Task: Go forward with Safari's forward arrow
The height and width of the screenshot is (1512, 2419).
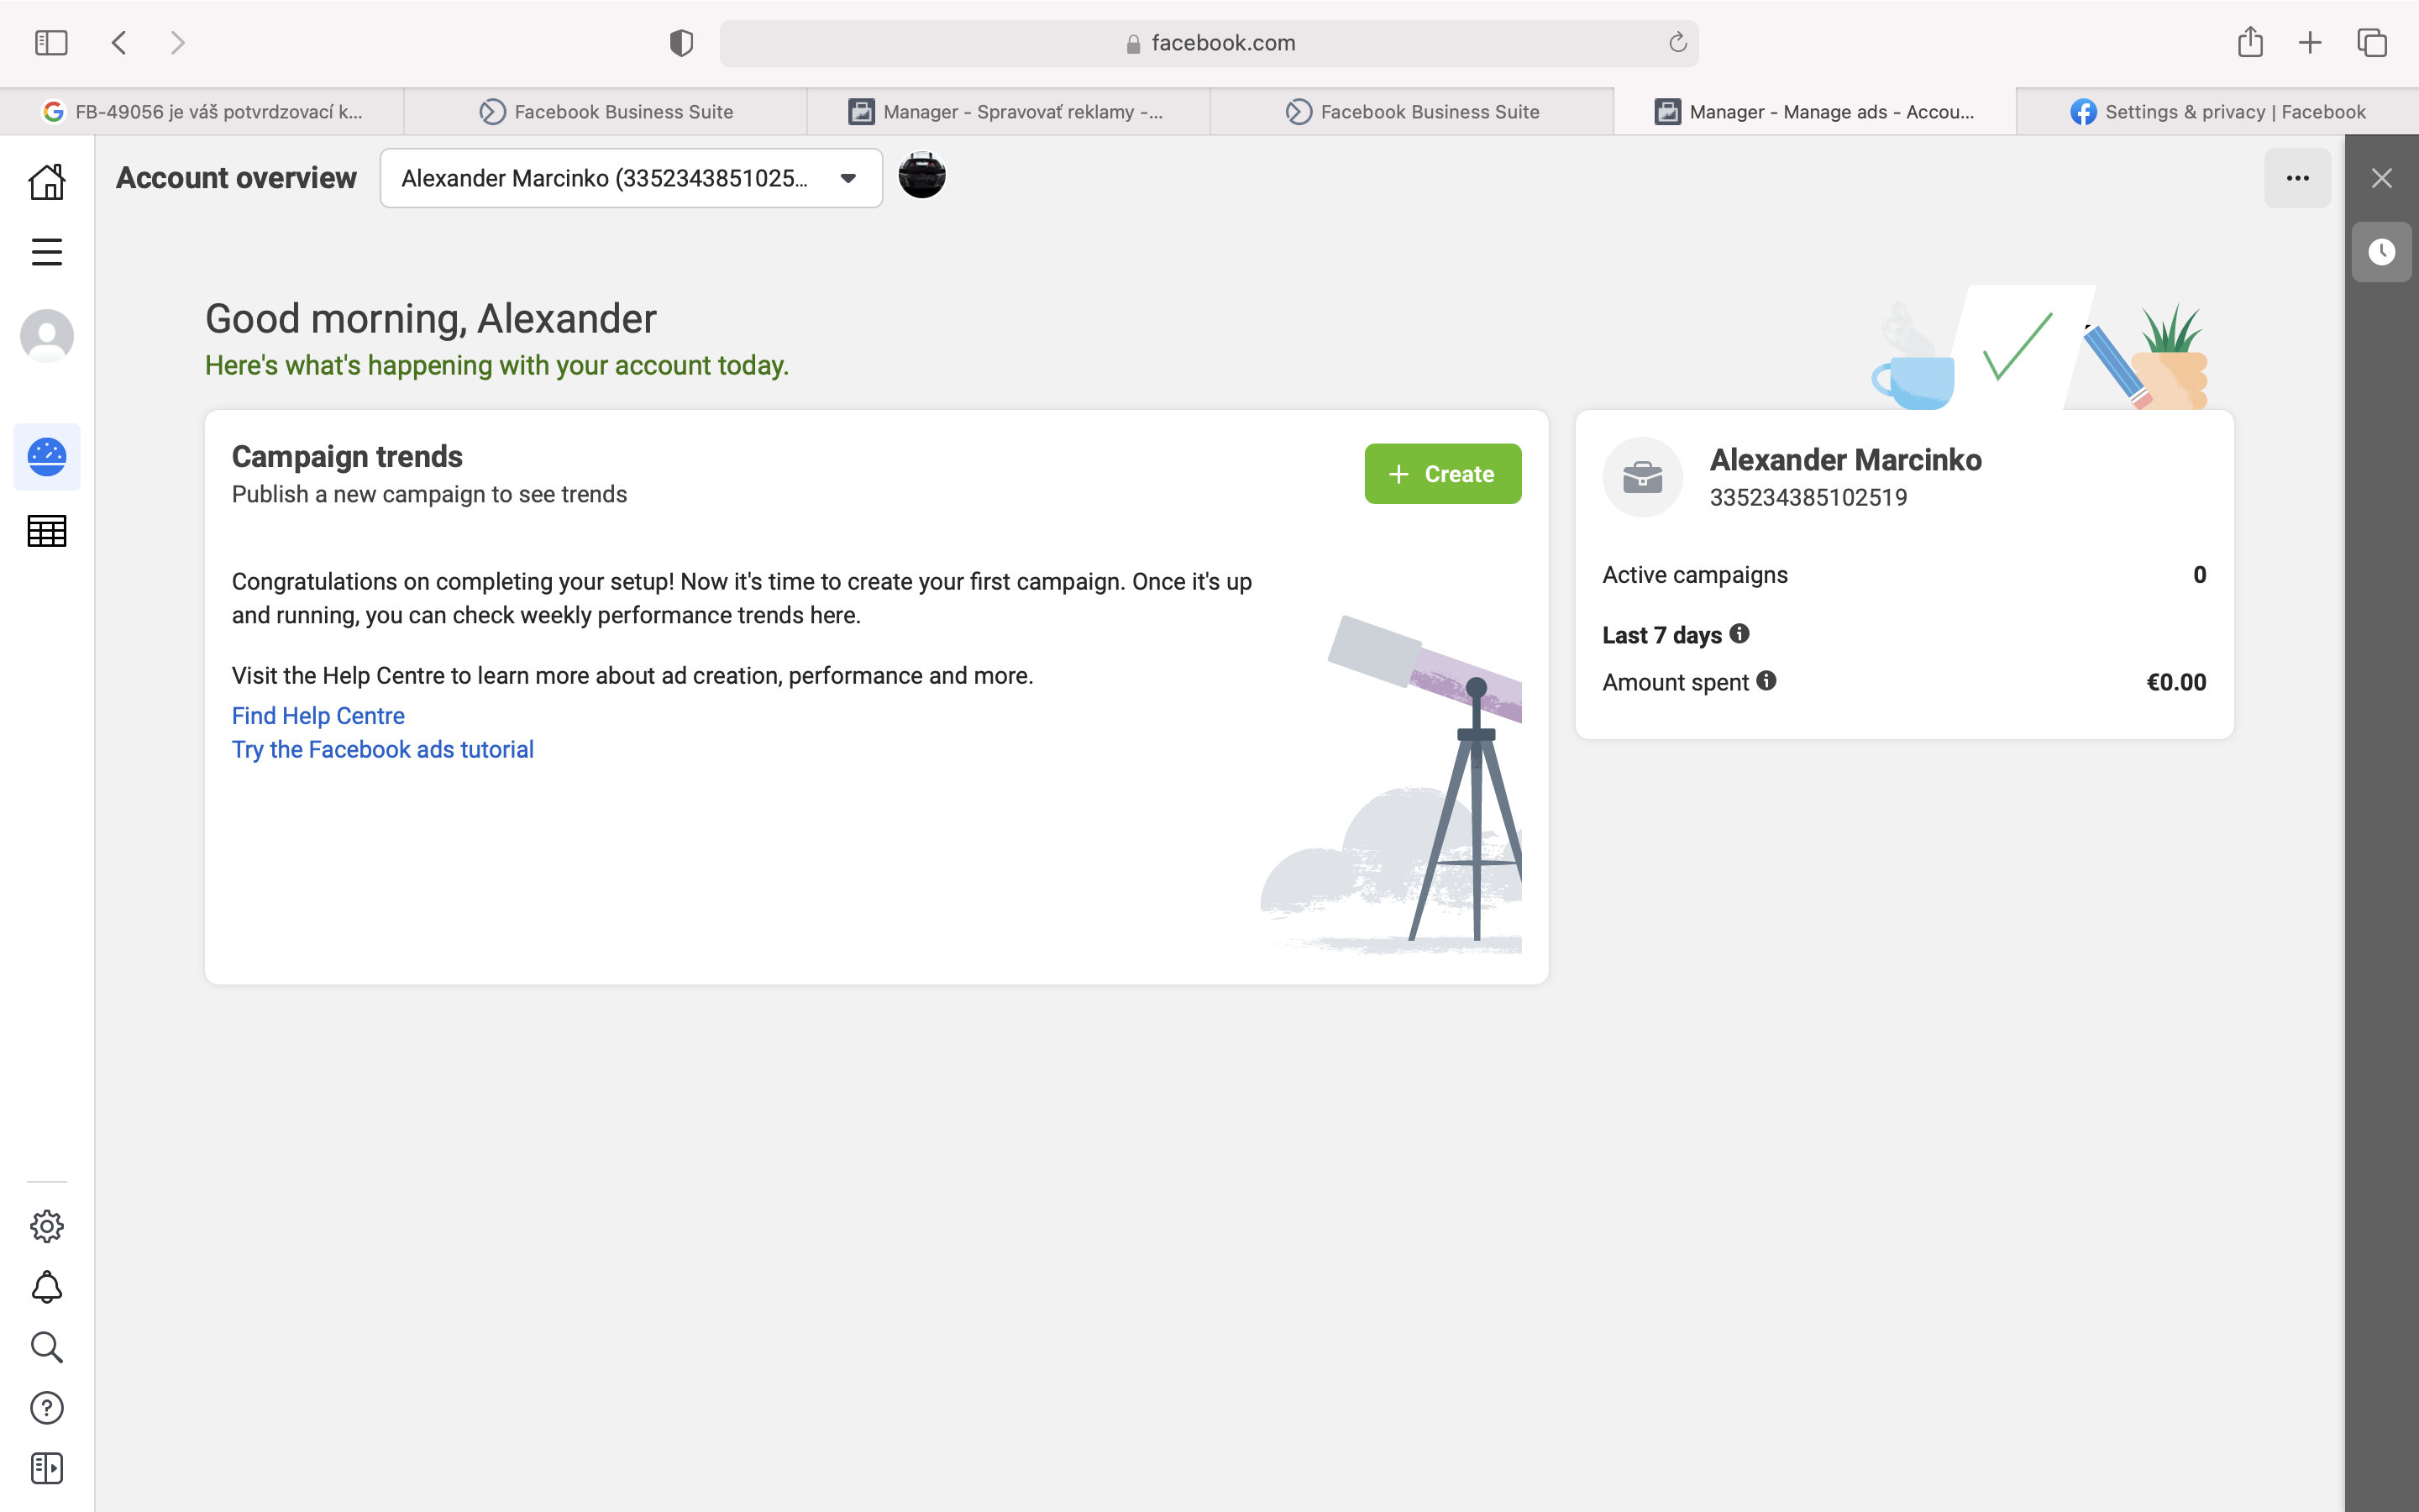Action: (x=177, y=43)
